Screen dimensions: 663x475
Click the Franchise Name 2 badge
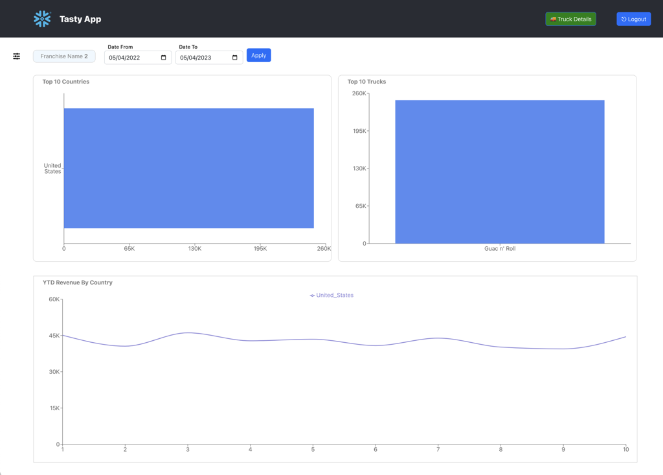[x=64, y=56]
